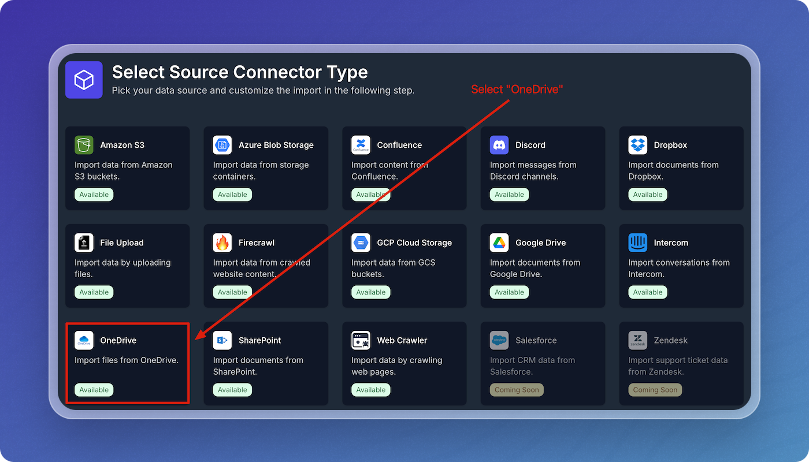Click the Zendesk connector title
The height and width of the screenshot is (462, 809).
[x=671, y=340]
